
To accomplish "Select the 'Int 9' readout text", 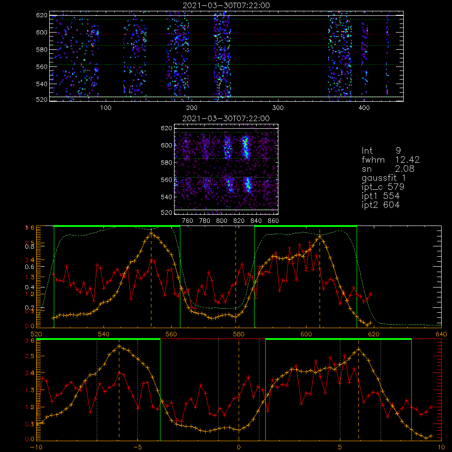I will (x=381, y=151).
